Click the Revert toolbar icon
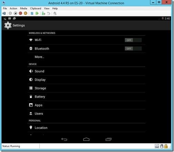 pyautogui.click(x=49, y=13)
